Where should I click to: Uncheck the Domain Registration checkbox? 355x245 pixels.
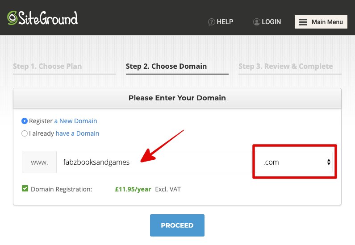pyautogui.click(x=25, y=188)
